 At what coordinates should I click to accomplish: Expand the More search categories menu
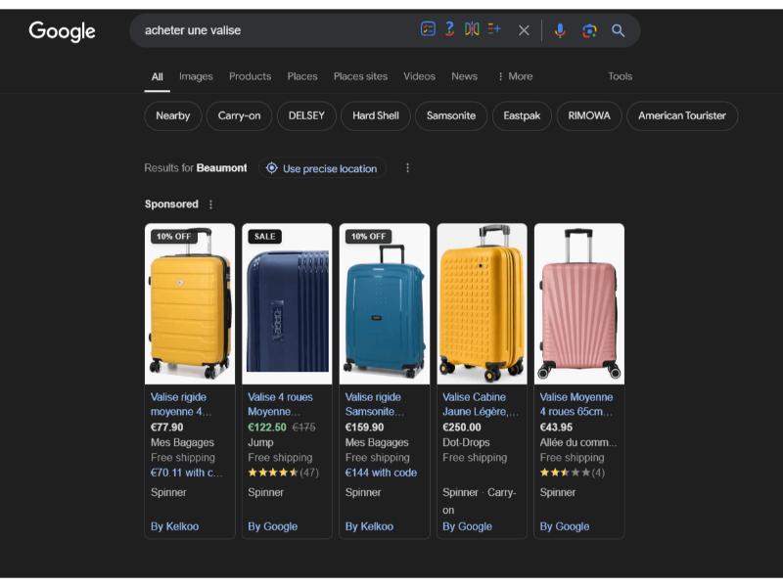515,76
